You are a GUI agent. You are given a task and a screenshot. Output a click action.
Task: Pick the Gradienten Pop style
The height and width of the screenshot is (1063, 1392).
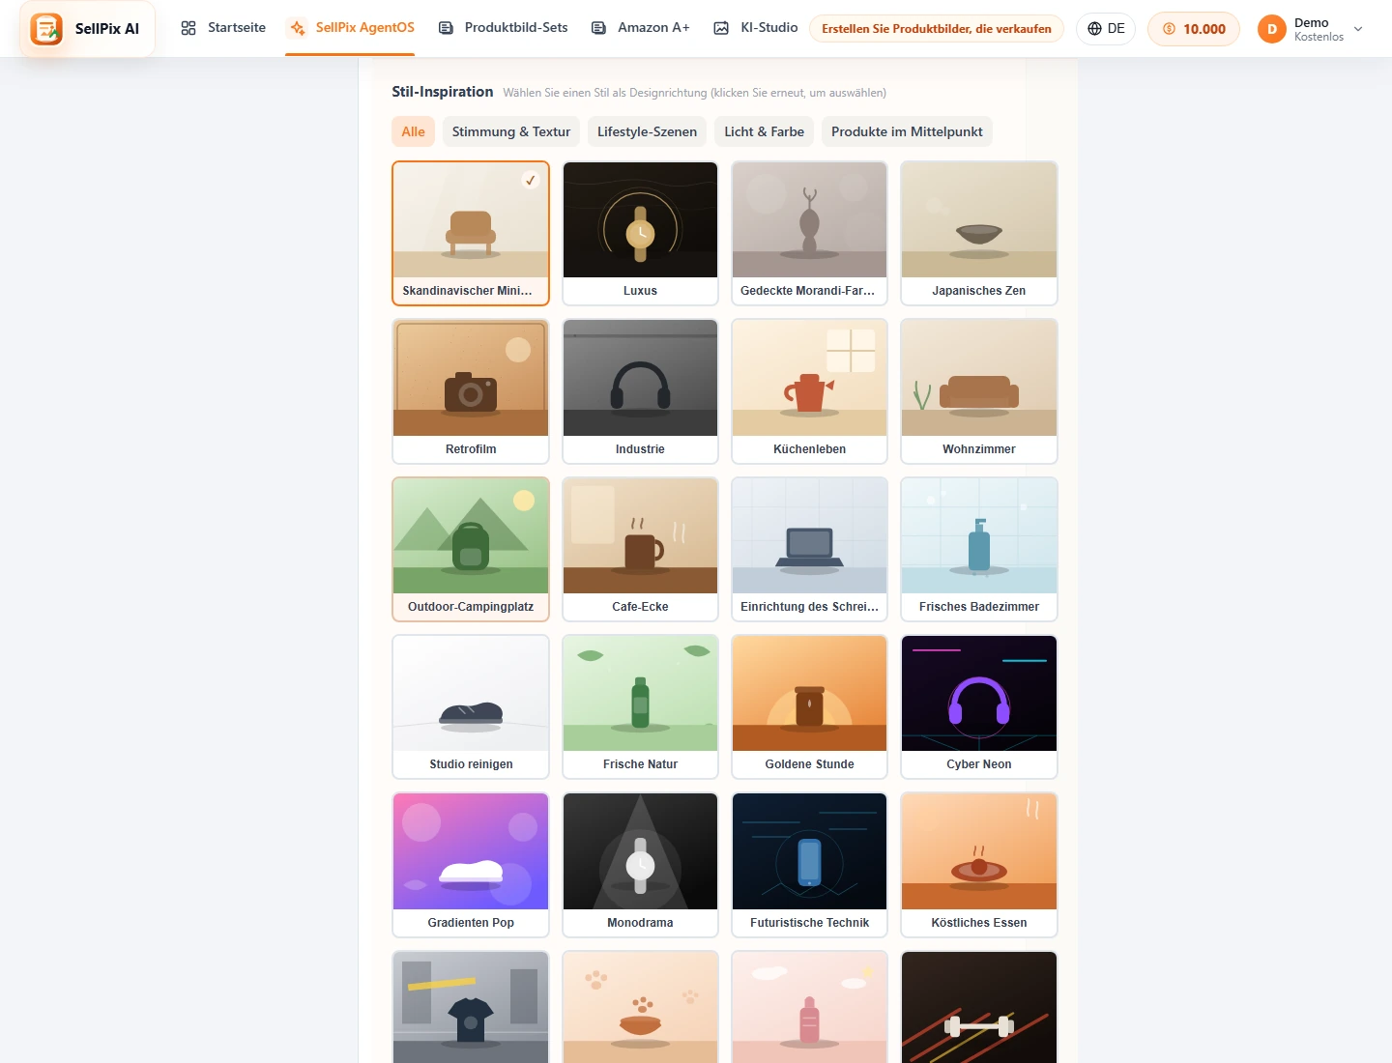tap(471, 865)
